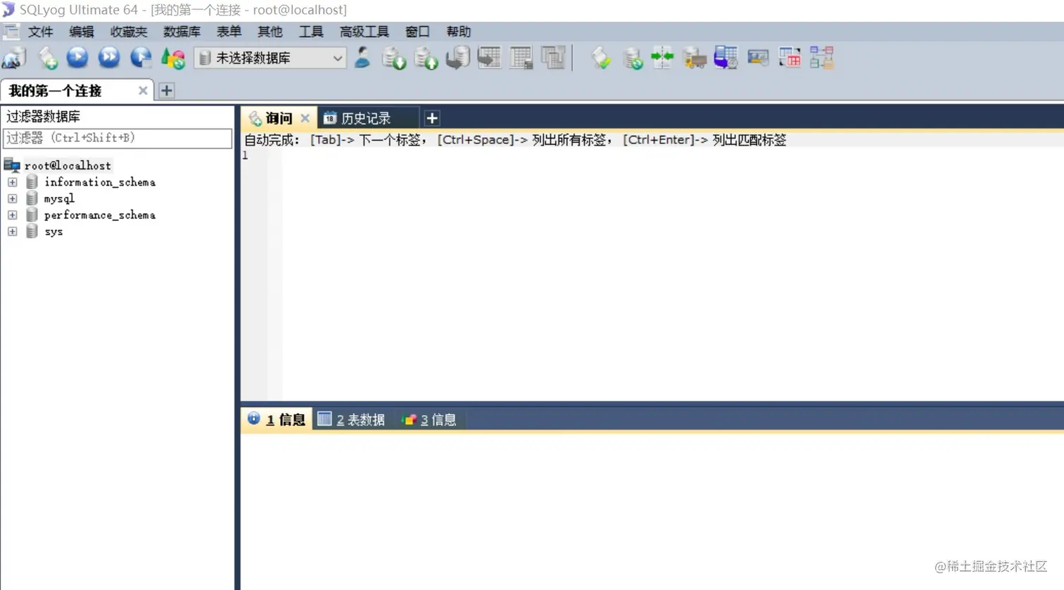Viewport: 1064px width, 590px height.
Task: Select root@localhost in the object tree
Action: (68, 165)
